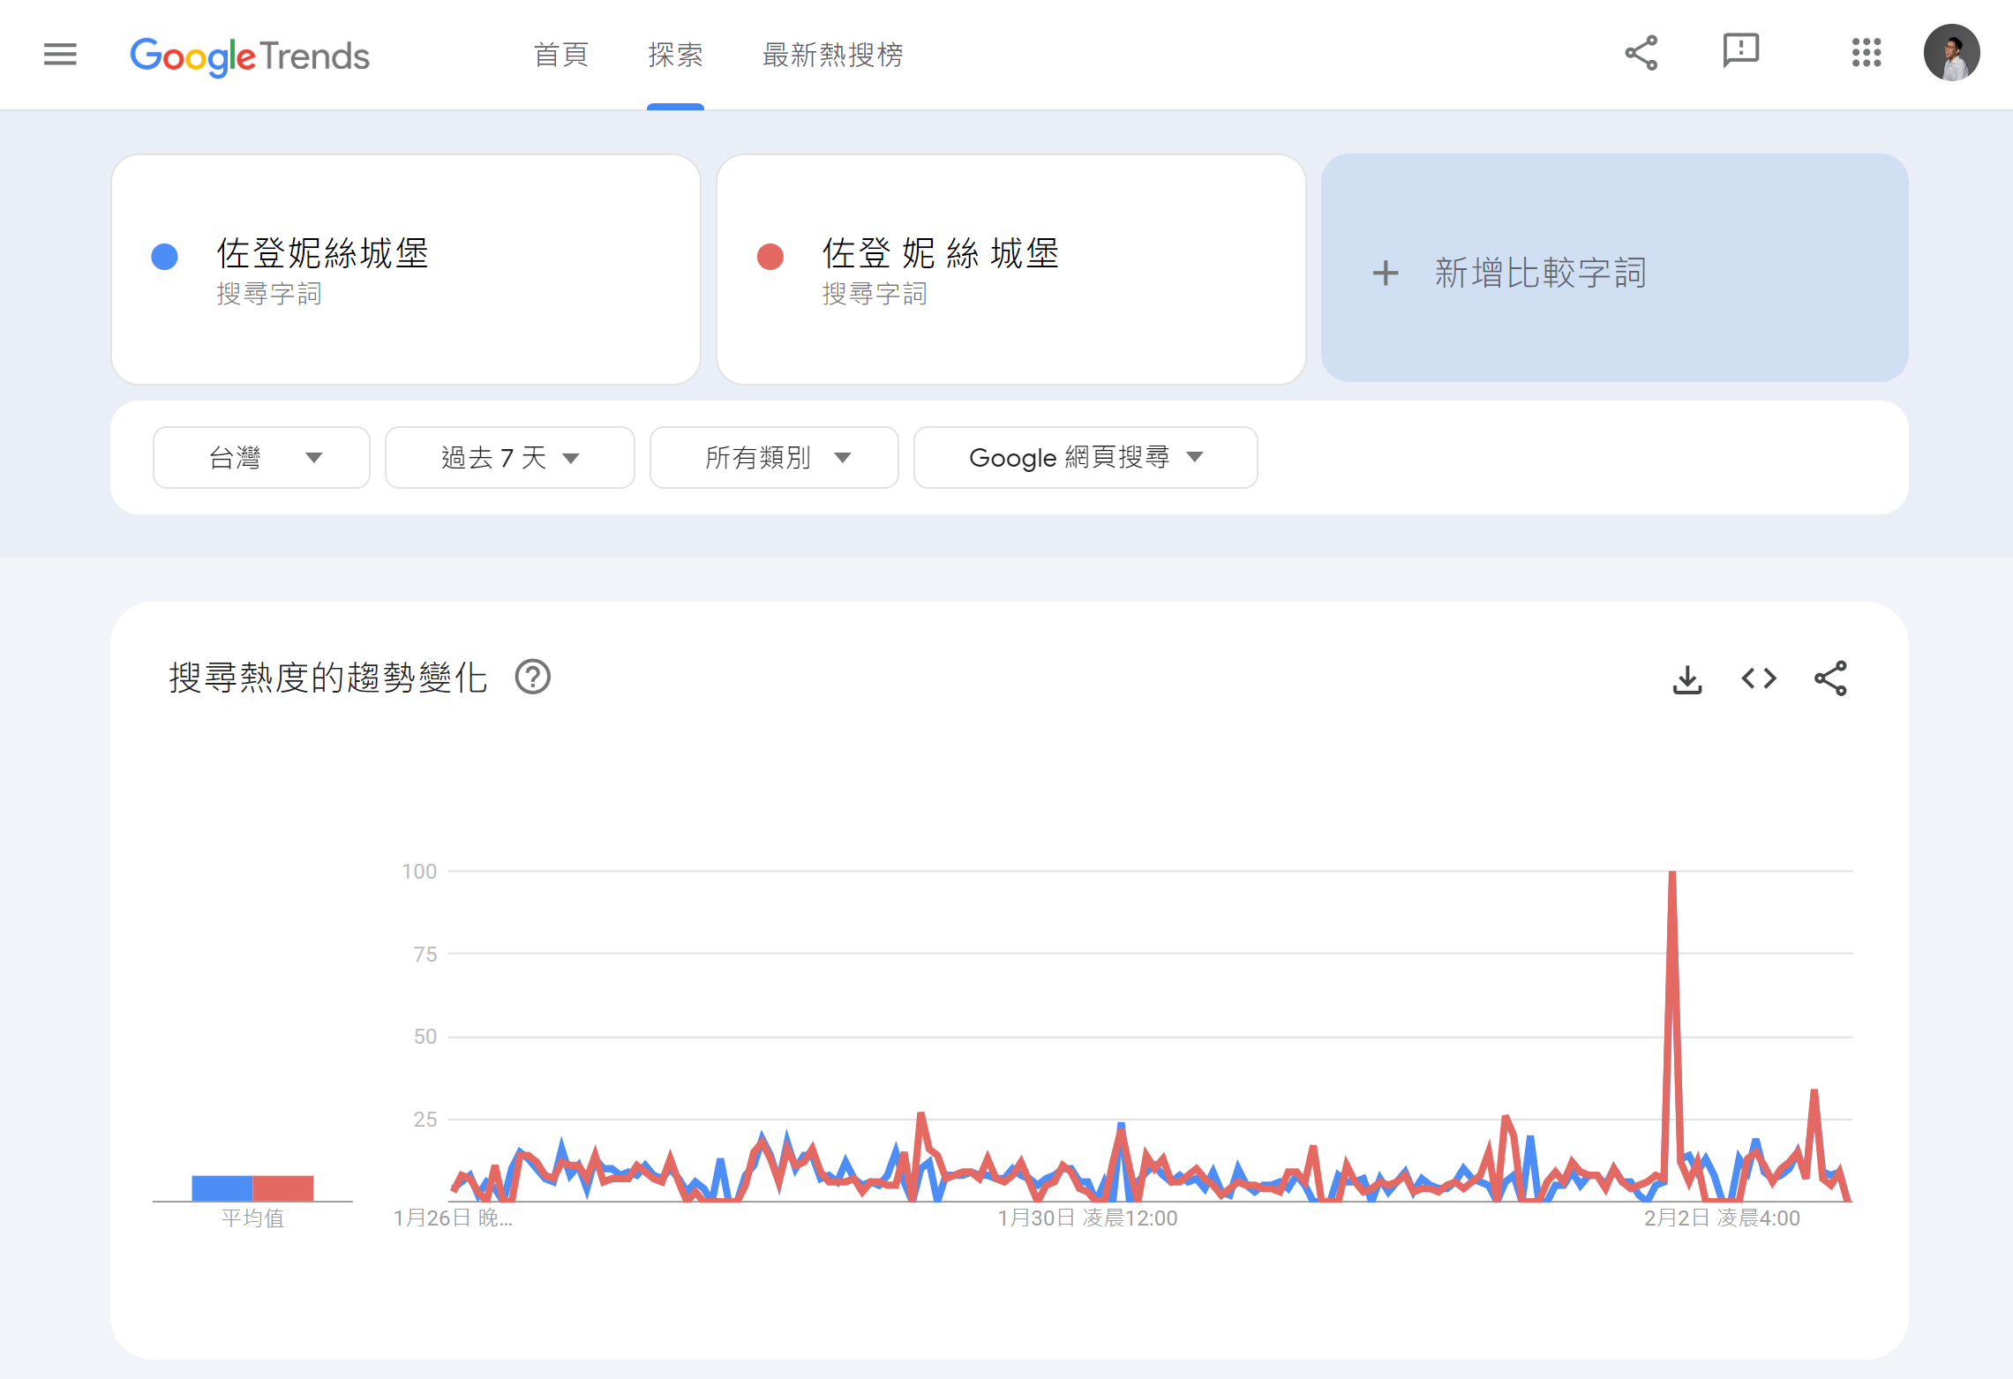Open the 所有類別 category dropdown
Viewport: 2013px width, 1379px height.
(x=774, y=457)
